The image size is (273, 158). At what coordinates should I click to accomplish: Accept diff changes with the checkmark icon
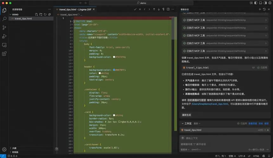[135, 9]
